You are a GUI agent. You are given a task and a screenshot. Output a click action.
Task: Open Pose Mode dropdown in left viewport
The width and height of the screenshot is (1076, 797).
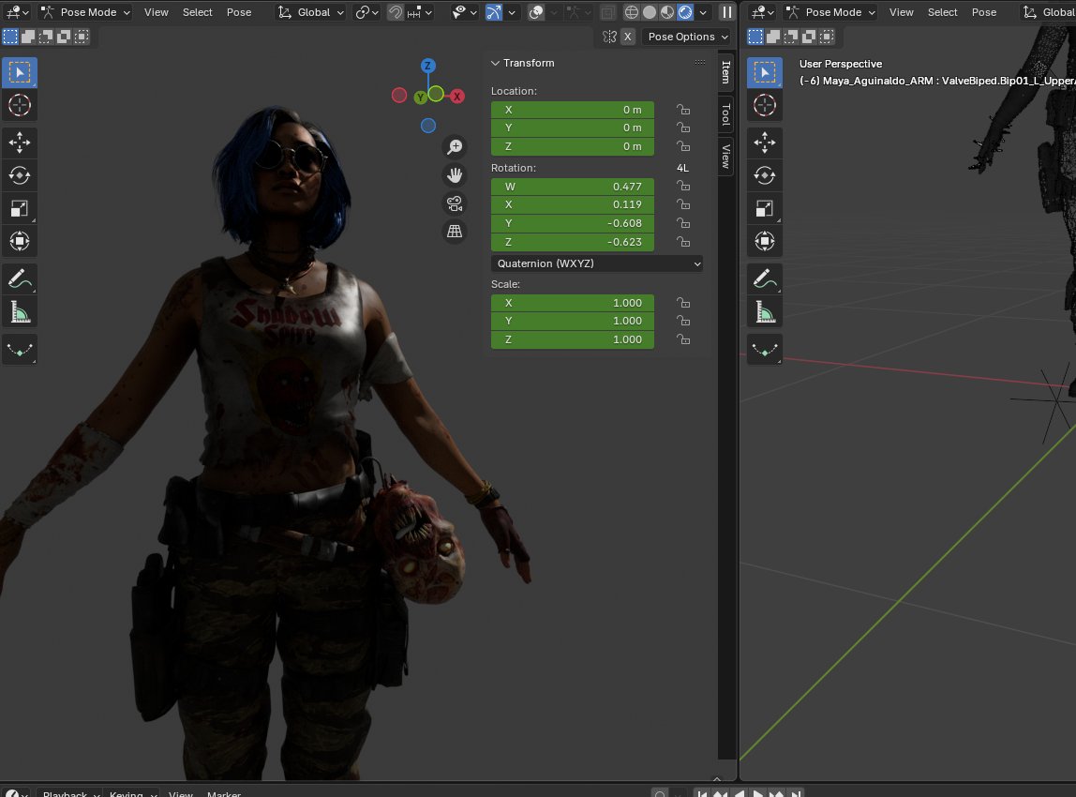(85, 12)
